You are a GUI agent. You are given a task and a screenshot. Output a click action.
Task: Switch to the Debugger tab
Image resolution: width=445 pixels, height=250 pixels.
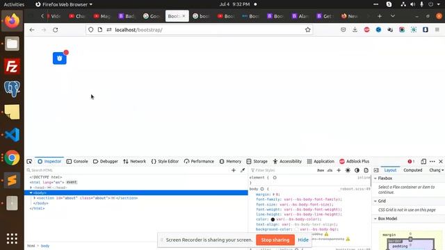(105, 162)
